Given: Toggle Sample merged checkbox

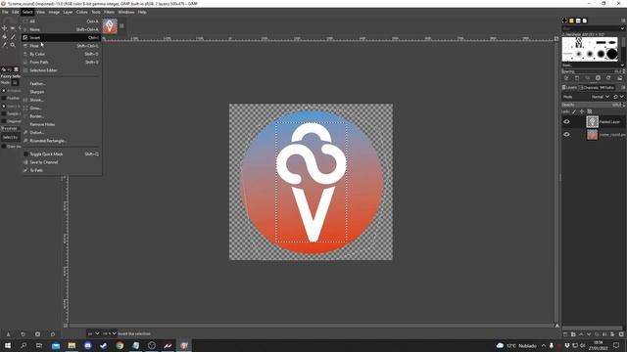Looking at the screenshot, I should point(4,113).
